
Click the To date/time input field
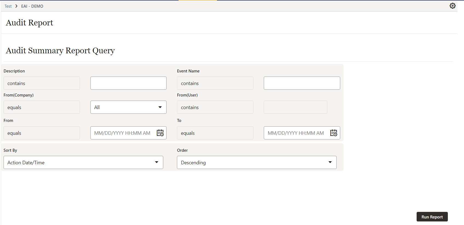pos(296,133)
